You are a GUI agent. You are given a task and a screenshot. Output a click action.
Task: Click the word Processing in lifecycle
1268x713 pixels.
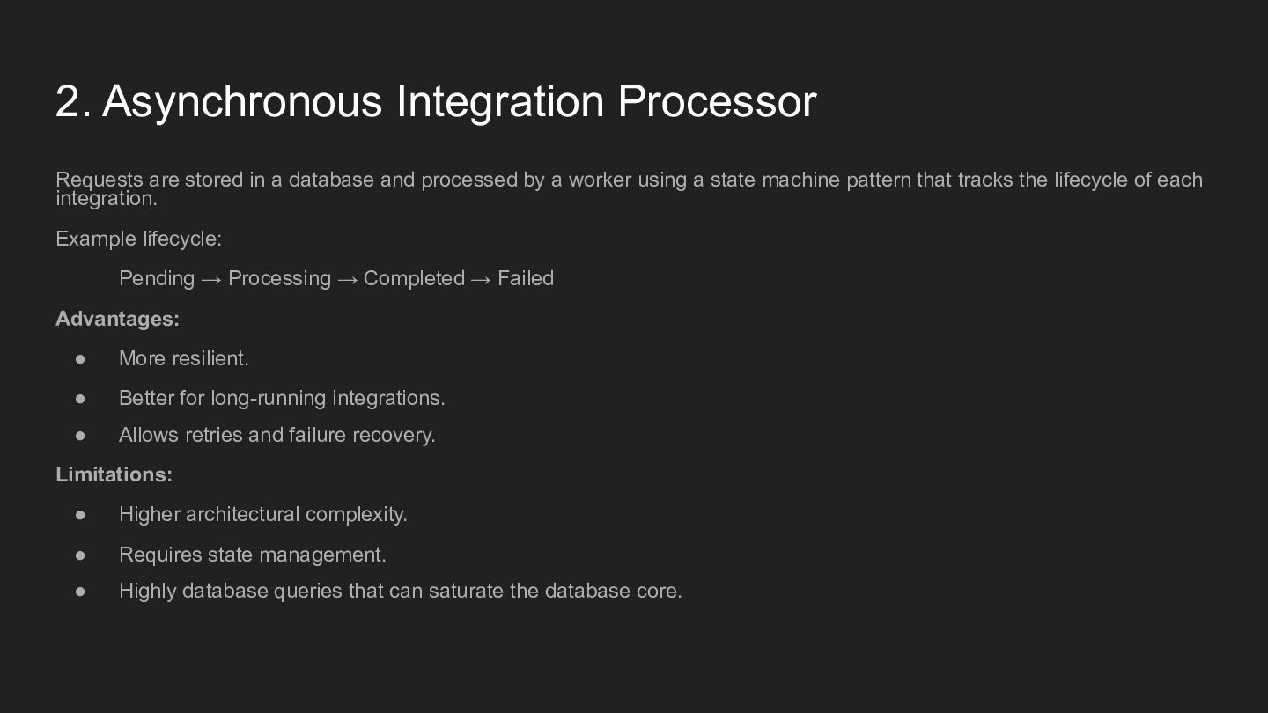point(280,278)
